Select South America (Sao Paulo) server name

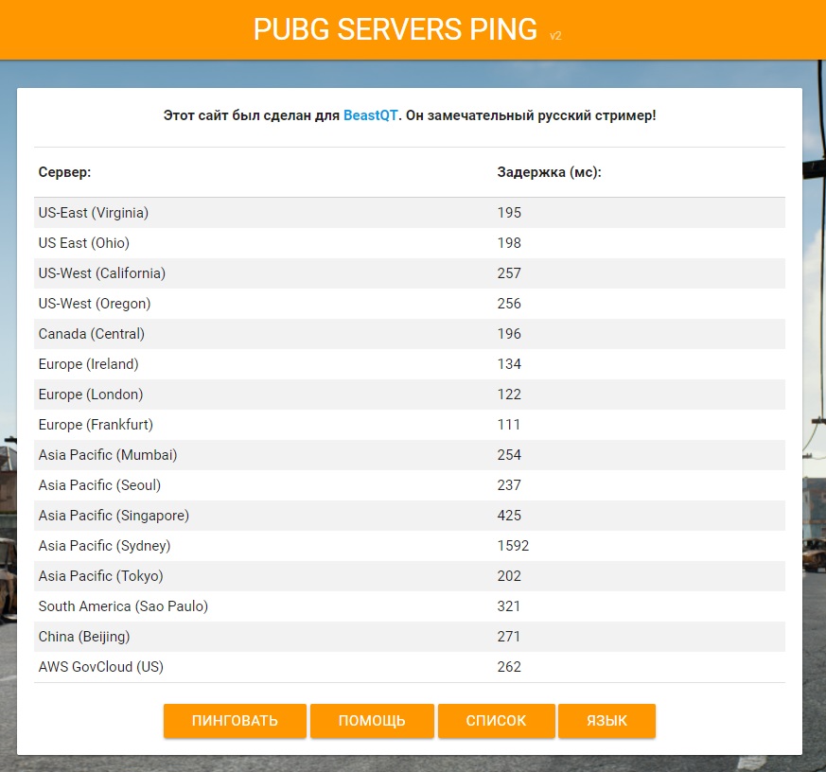click(x=123, y=606)
